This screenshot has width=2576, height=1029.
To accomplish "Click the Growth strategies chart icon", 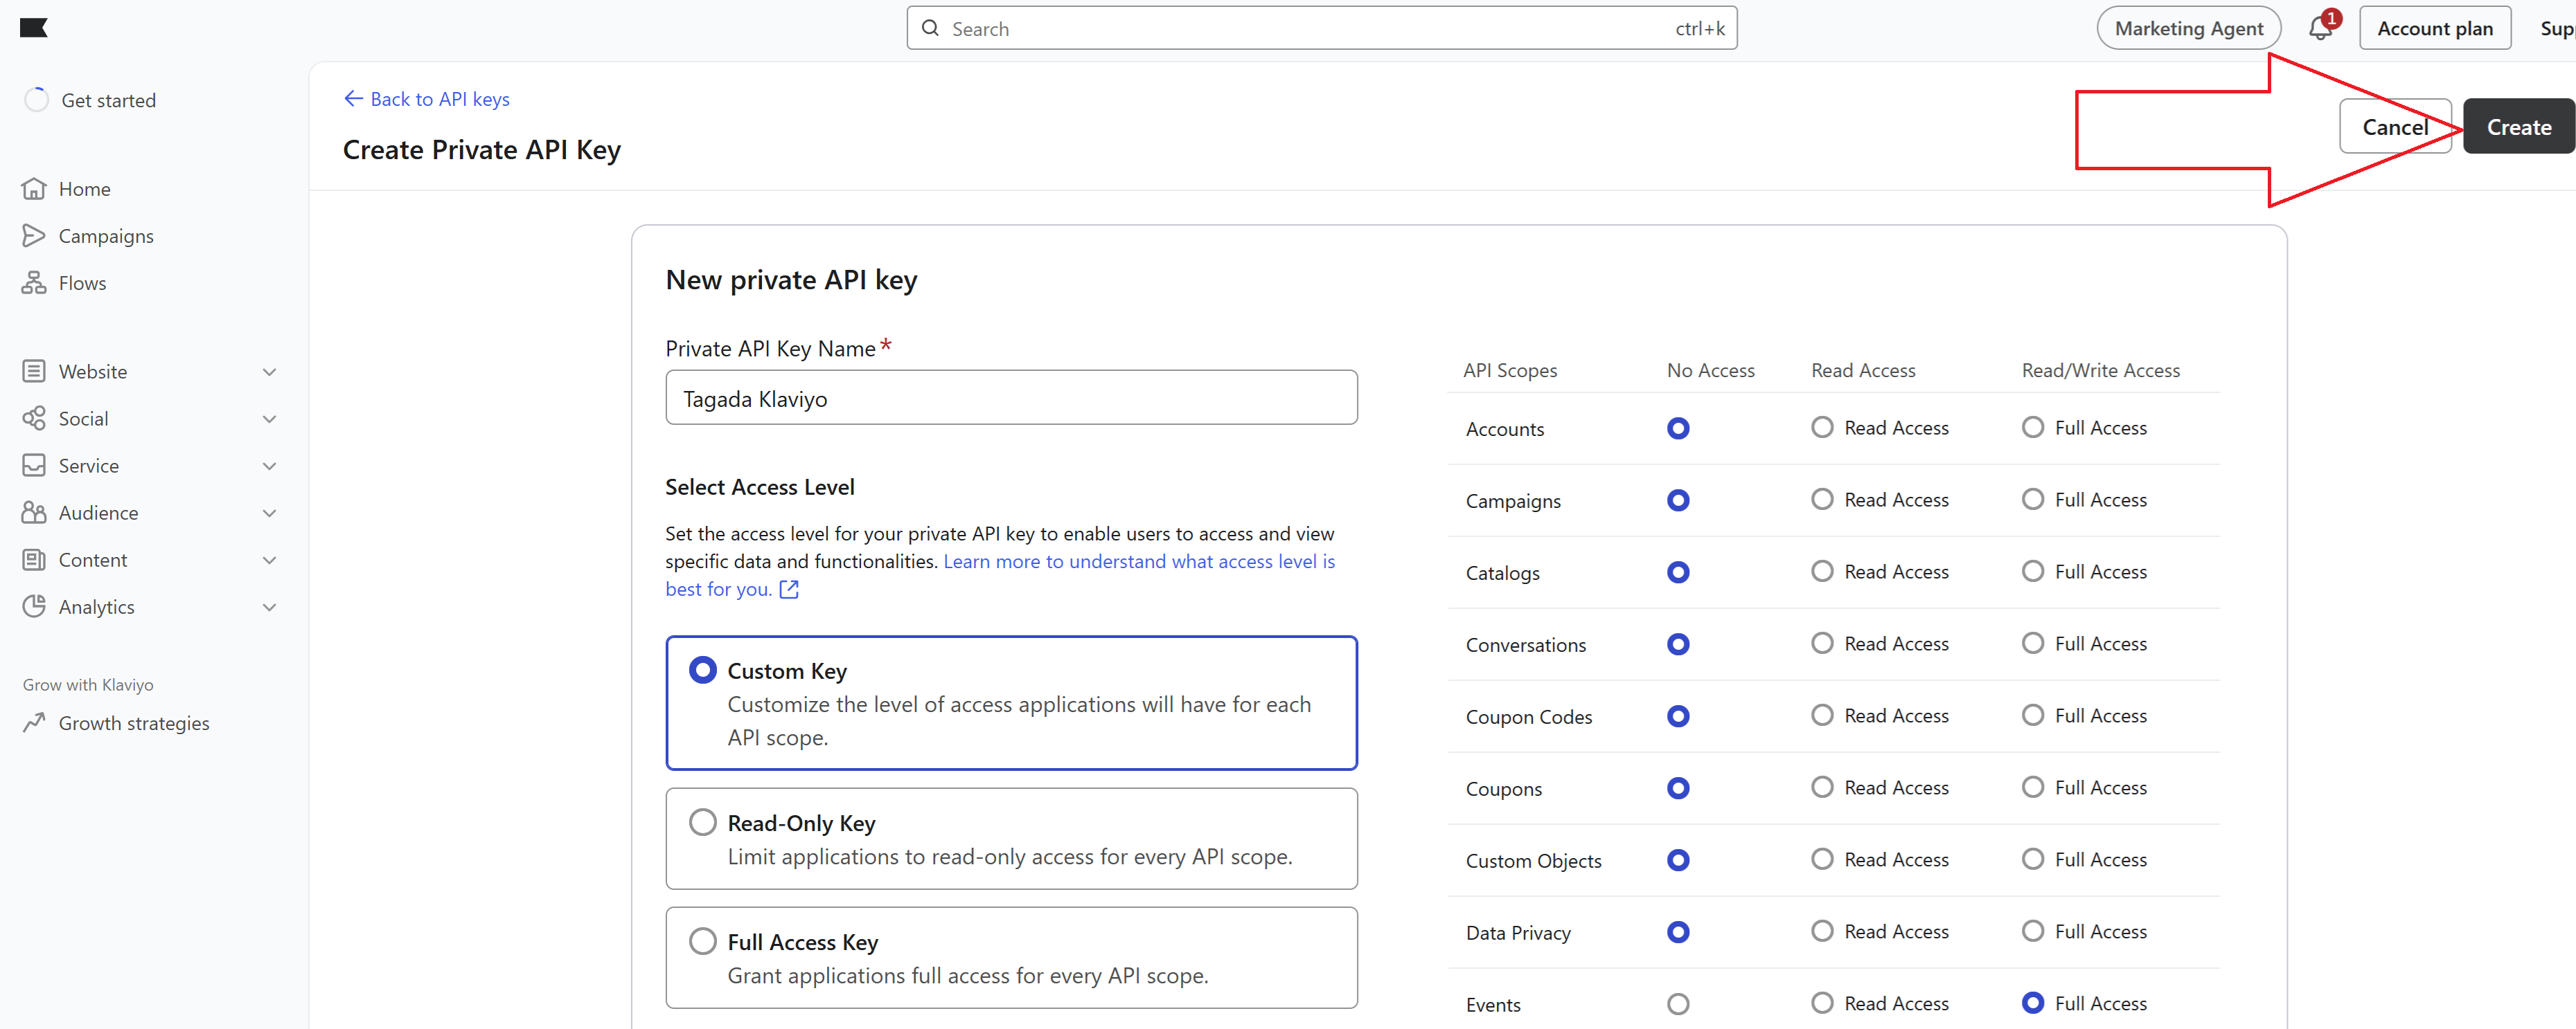I will click(34, 722).
